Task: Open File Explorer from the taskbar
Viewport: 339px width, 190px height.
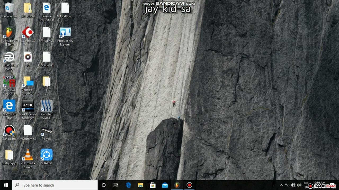Action: pyautogui.click(x=140, y=185)
